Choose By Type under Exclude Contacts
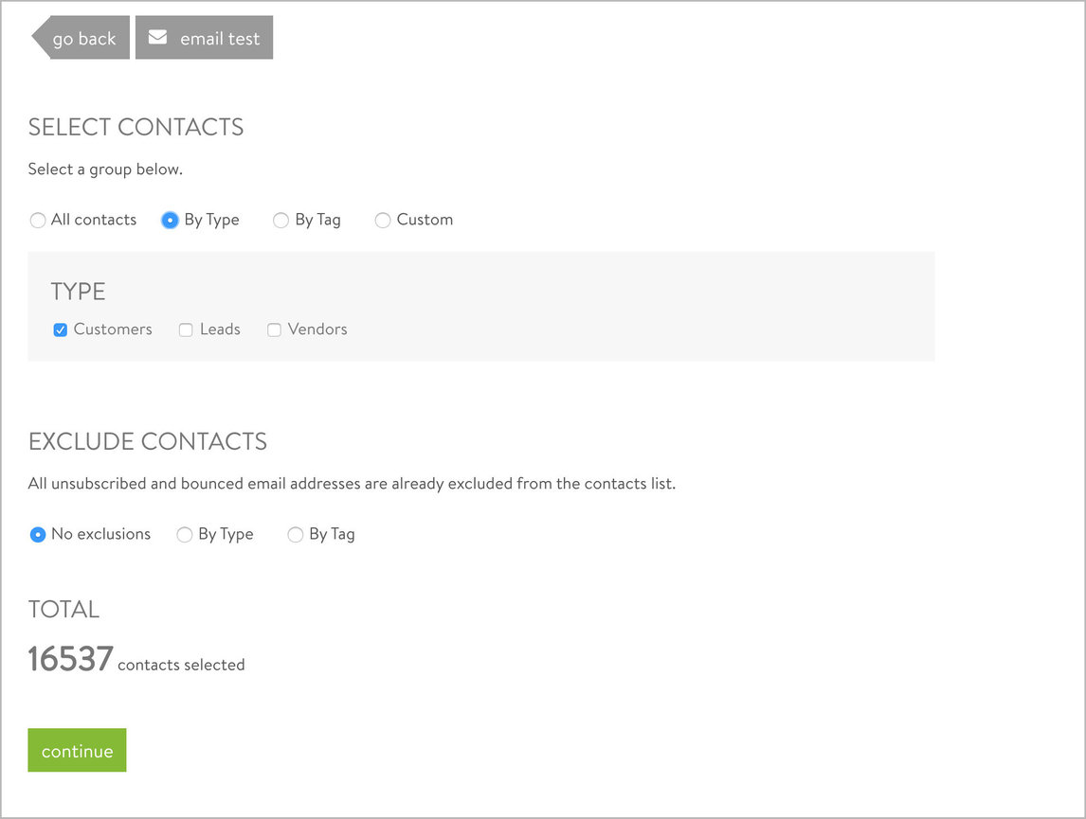 [185, 534]
